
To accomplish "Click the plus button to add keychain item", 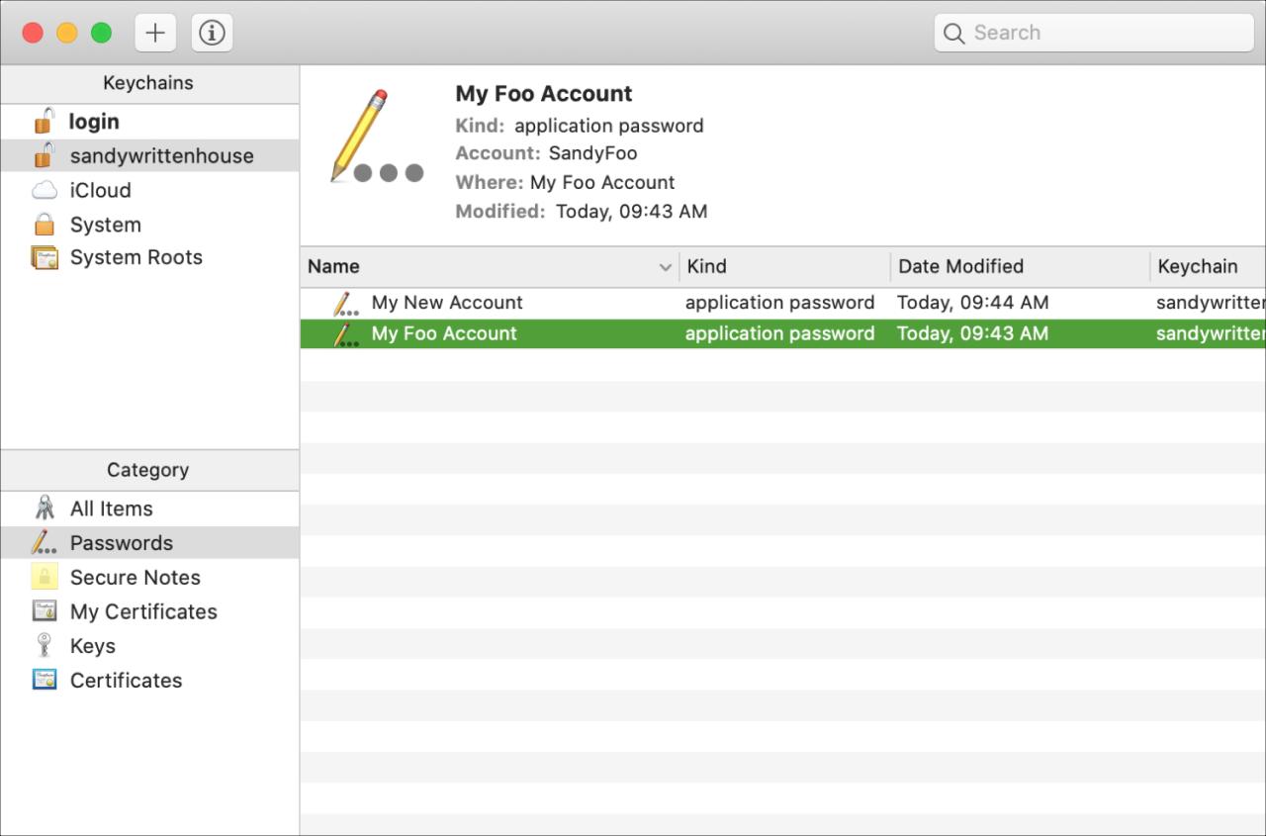I will pos(155,33).
